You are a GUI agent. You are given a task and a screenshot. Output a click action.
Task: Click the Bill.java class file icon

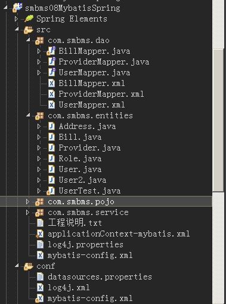52,137
